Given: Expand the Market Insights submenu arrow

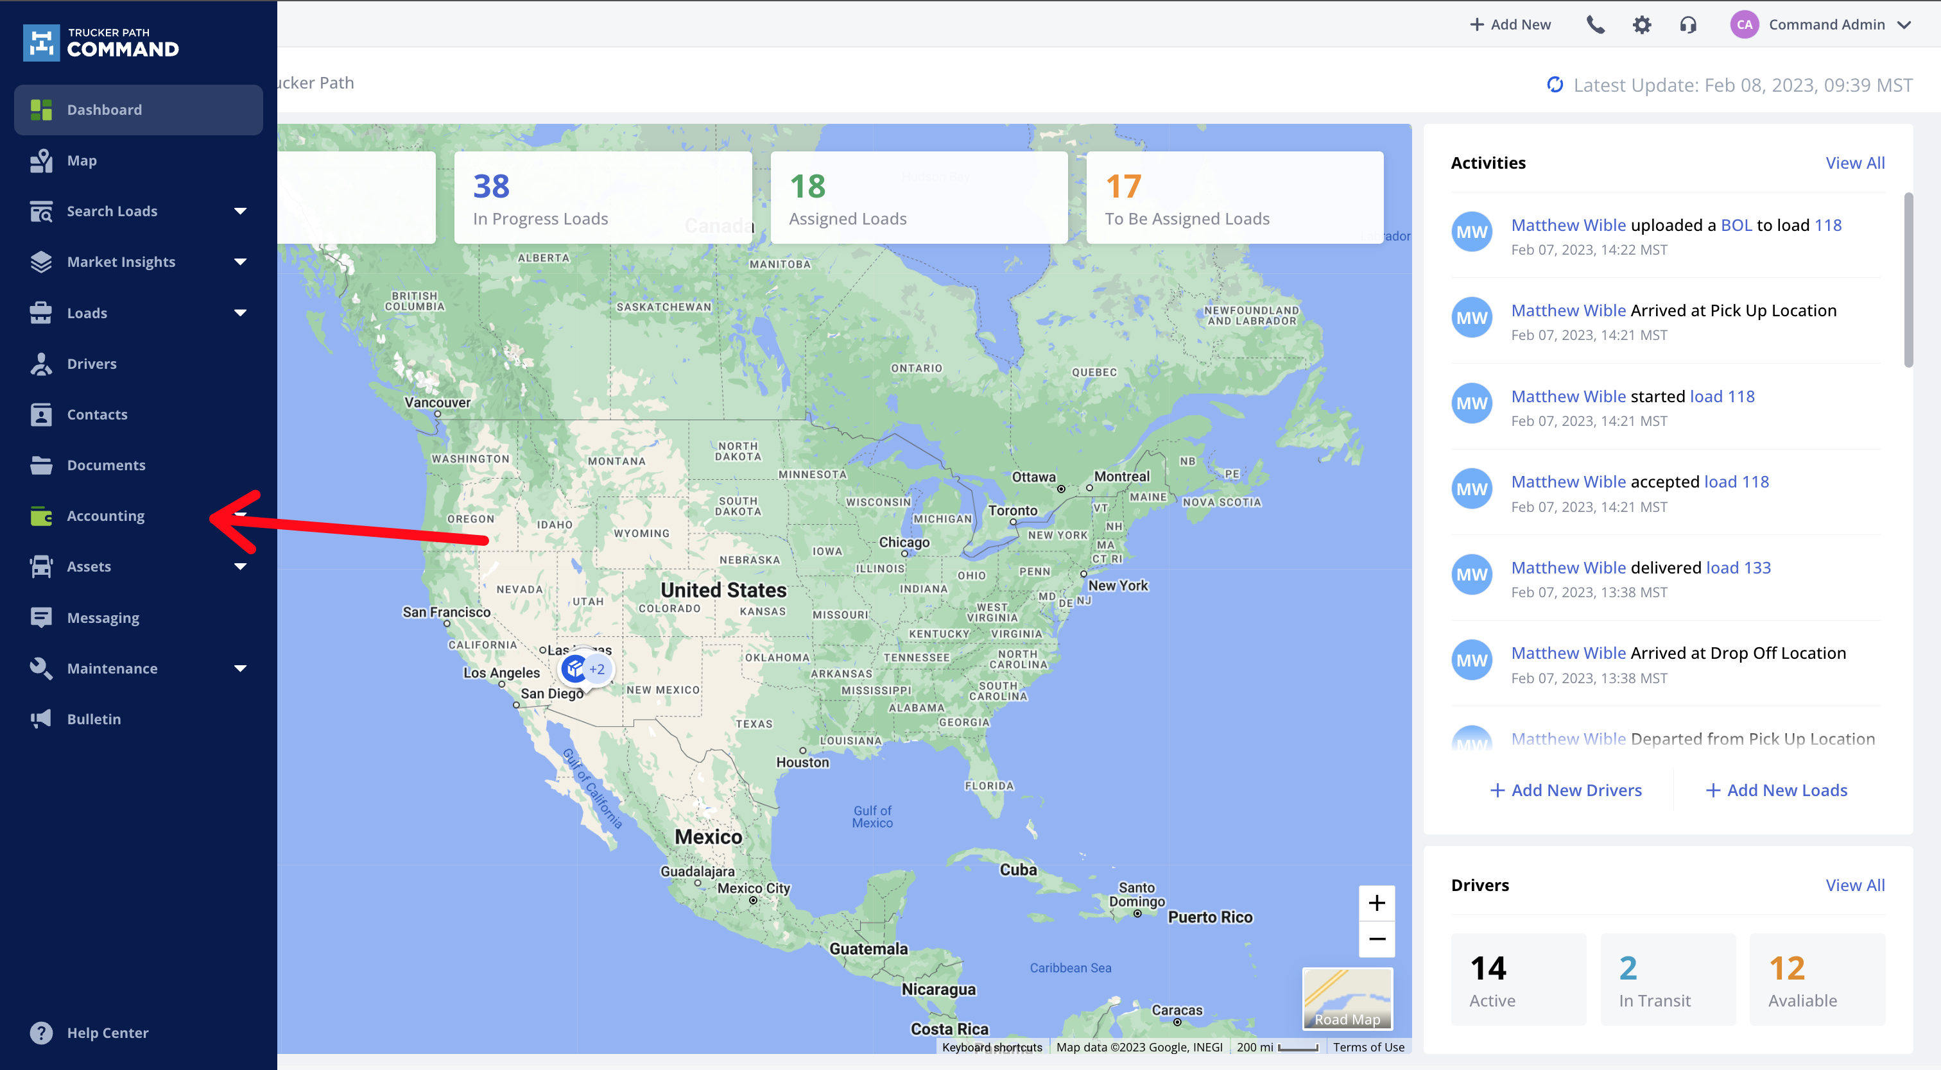Looking at the screenshot, I should [x=240, y=262].
